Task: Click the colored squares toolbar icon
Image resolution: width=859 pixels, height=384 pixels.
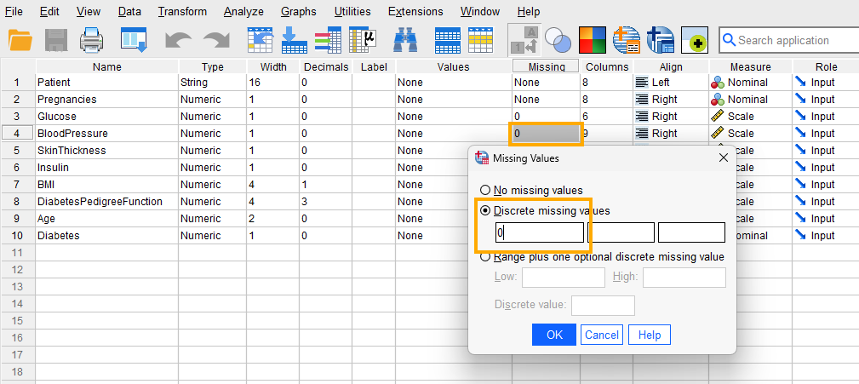Action: (x=593, y=40)
